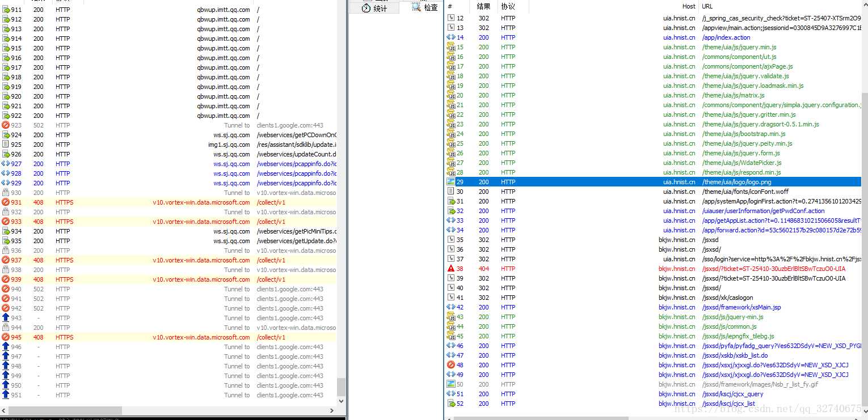Select session 24 bootstrap.min.js row
This screenshot has height=420, width=868.
click(653, 134)
